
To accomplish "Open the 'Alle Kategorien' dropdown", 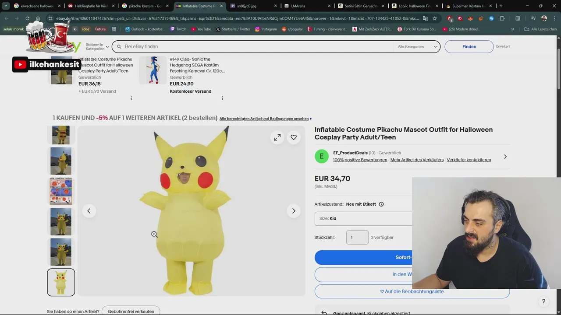I will (x=417, y=46).
